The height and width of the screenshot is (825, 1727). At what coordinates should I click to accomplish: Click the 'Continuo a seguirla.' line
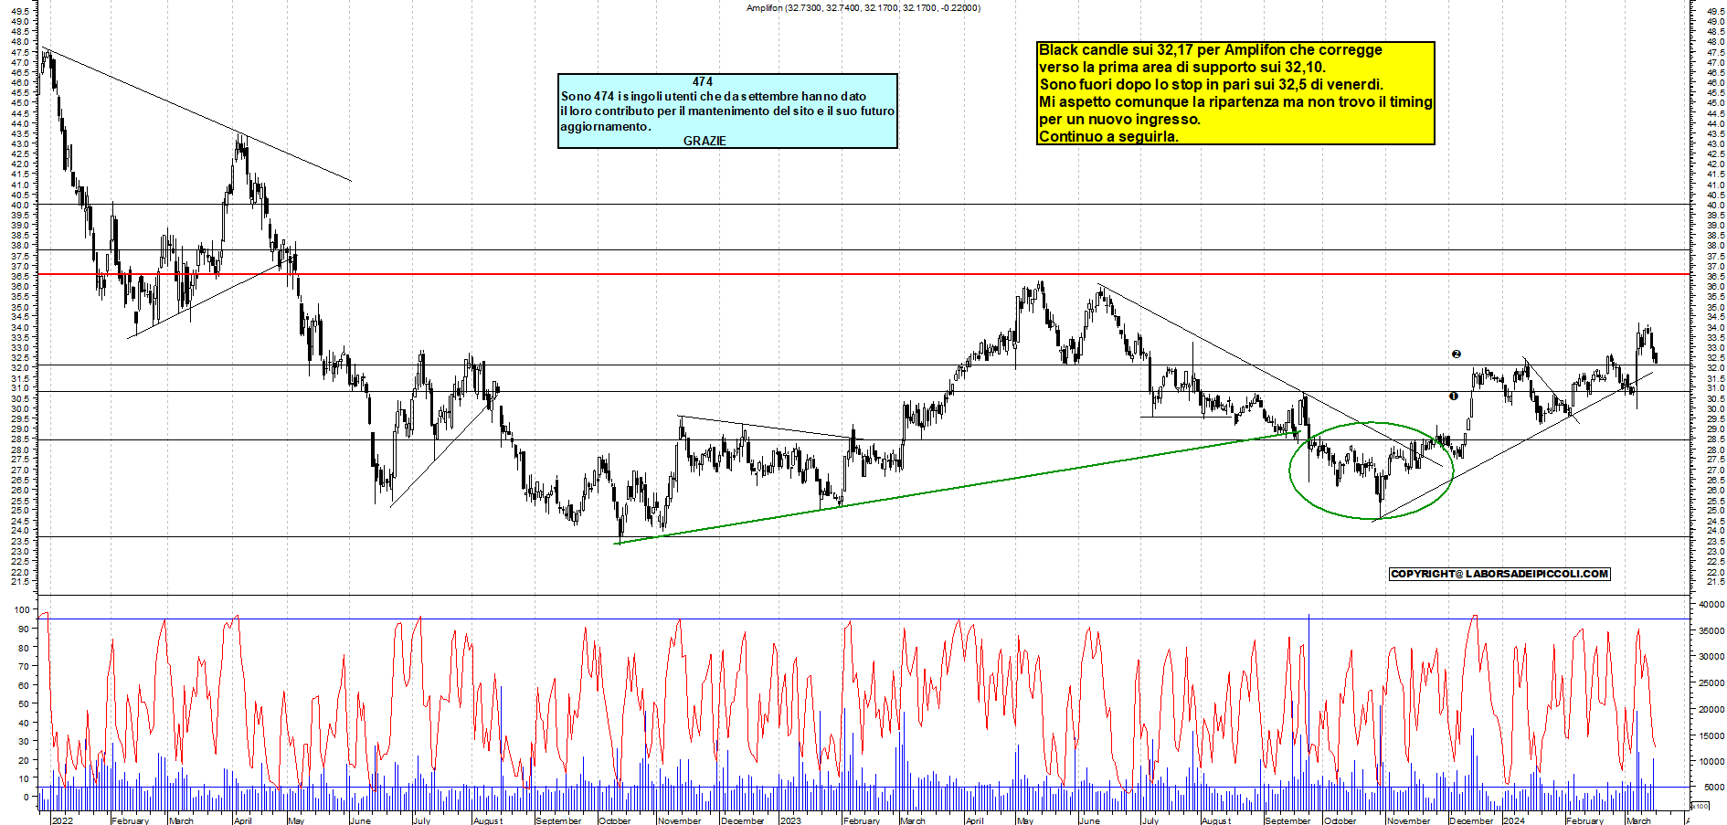pos(1108,136)
